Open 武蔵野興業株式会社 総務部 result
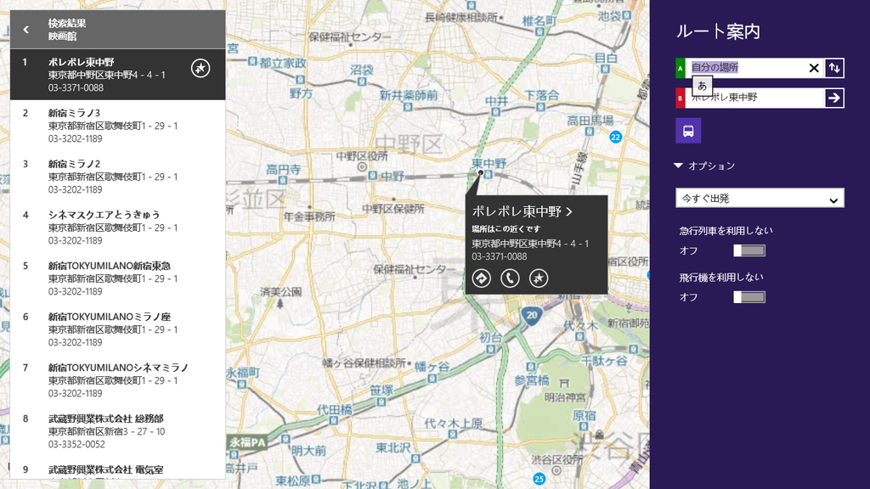 [x=117, y=431]
